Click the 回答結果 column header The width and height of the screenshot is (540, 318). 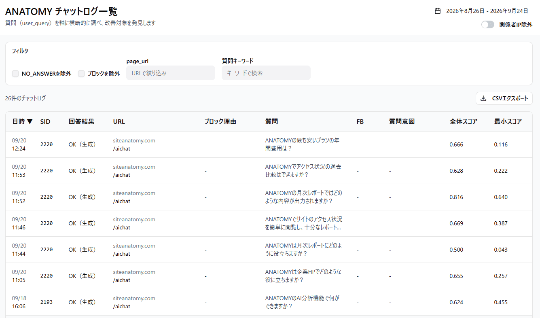point(81,121)
